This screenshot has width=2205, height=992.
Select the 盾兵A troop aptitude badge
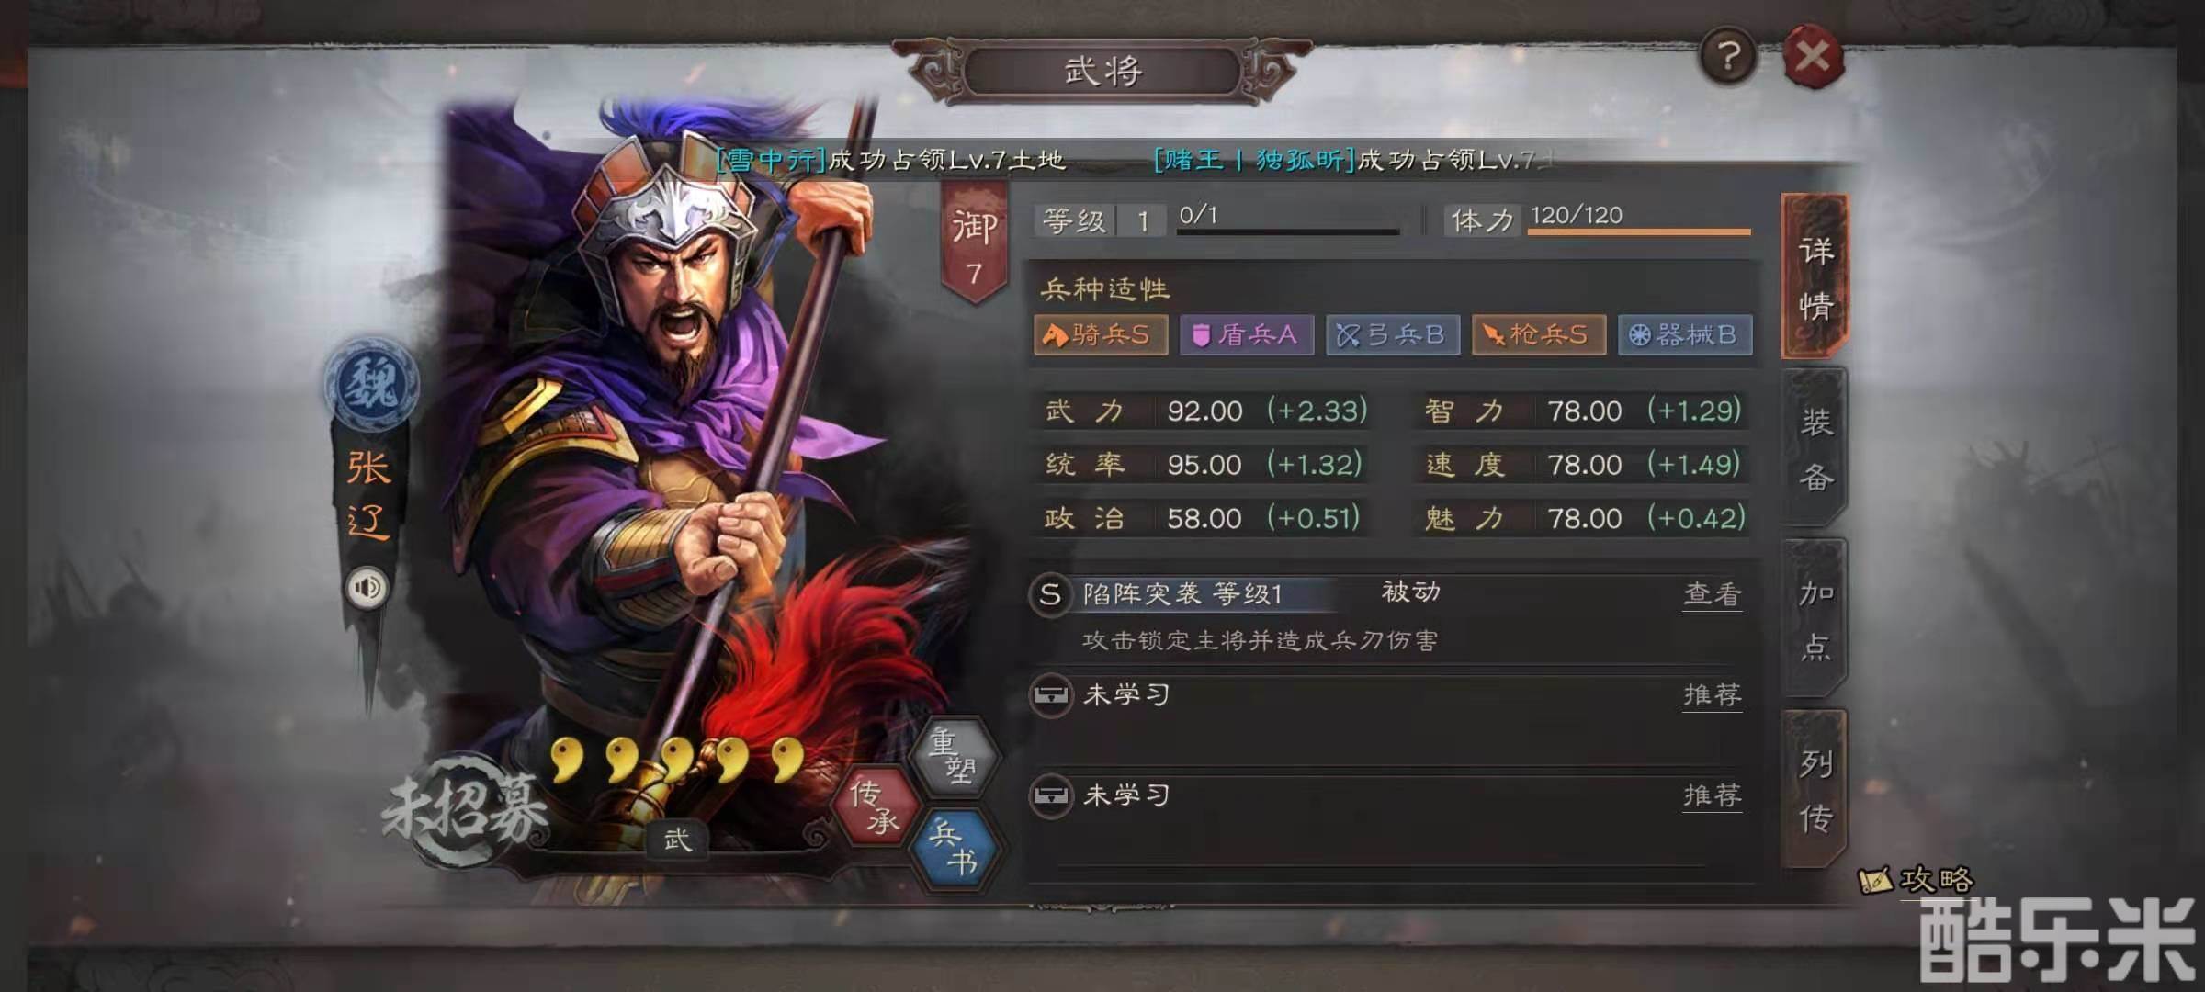(x=1246, y=334)
